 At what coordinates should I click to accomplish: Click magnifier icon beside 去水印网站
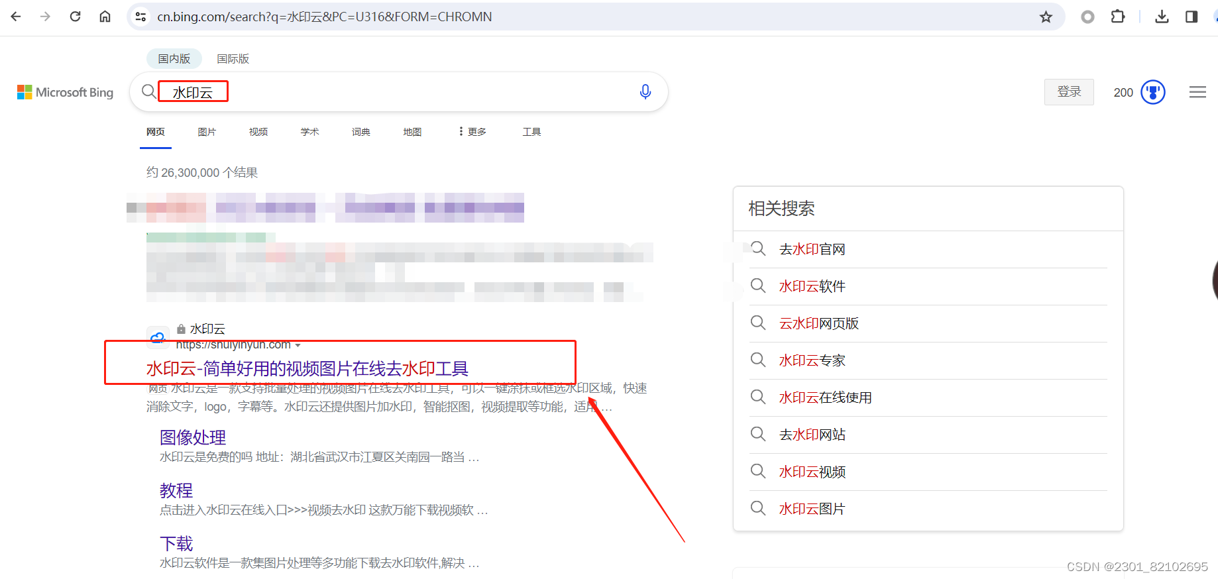click(x=758, y=434)
